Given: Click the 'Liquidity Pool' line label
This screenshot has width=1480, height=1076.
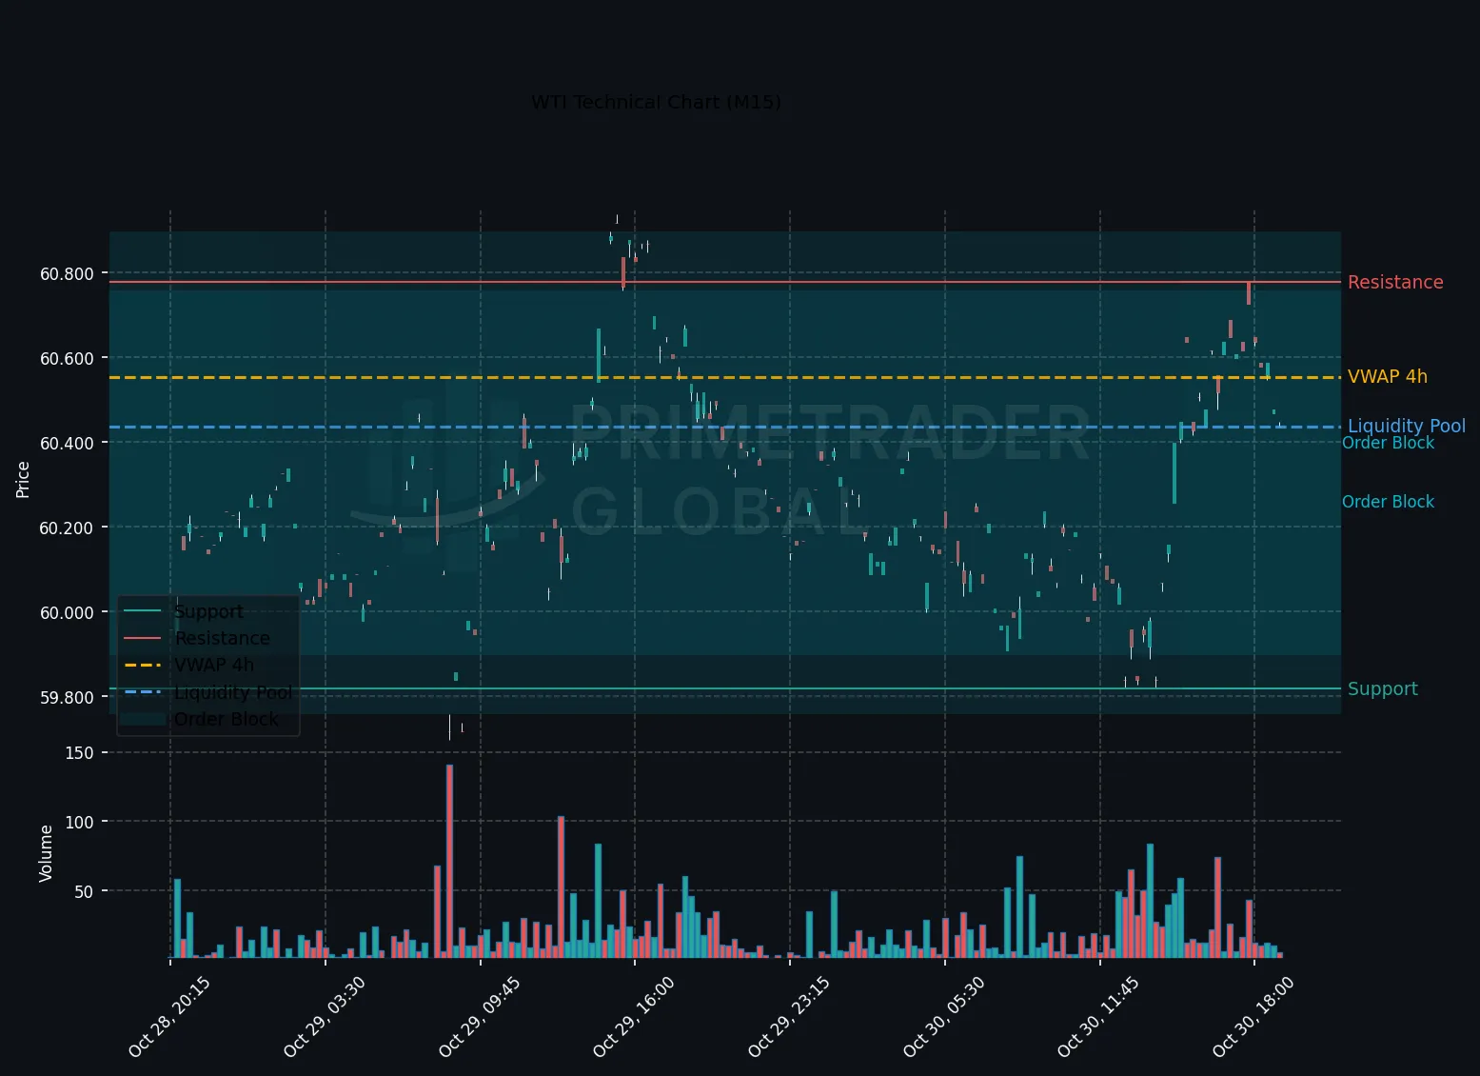Looking at the screenshot, I should pyautogui.click(x=1407, y=426).
